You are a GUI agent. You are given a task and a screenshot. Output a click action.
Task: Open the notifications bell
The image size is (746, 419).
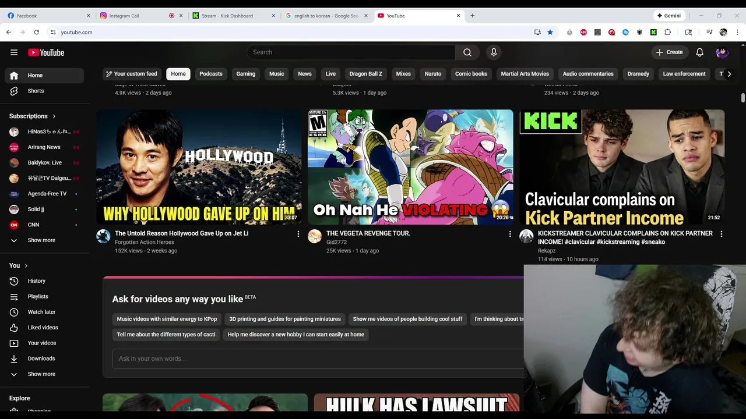[x=699, y=52]
